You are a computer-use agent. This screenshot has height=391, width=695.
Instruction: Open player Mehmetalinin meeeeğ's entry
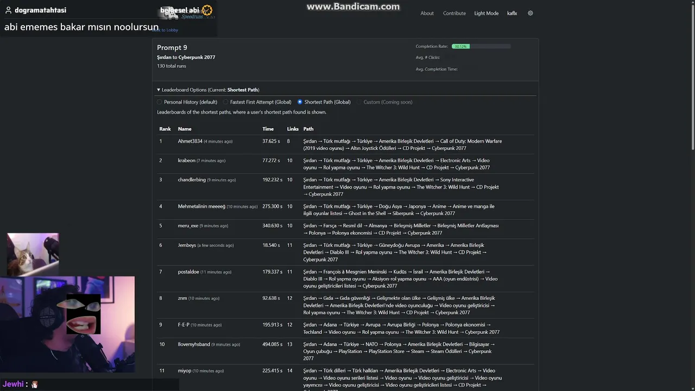[x=201, y=206]
